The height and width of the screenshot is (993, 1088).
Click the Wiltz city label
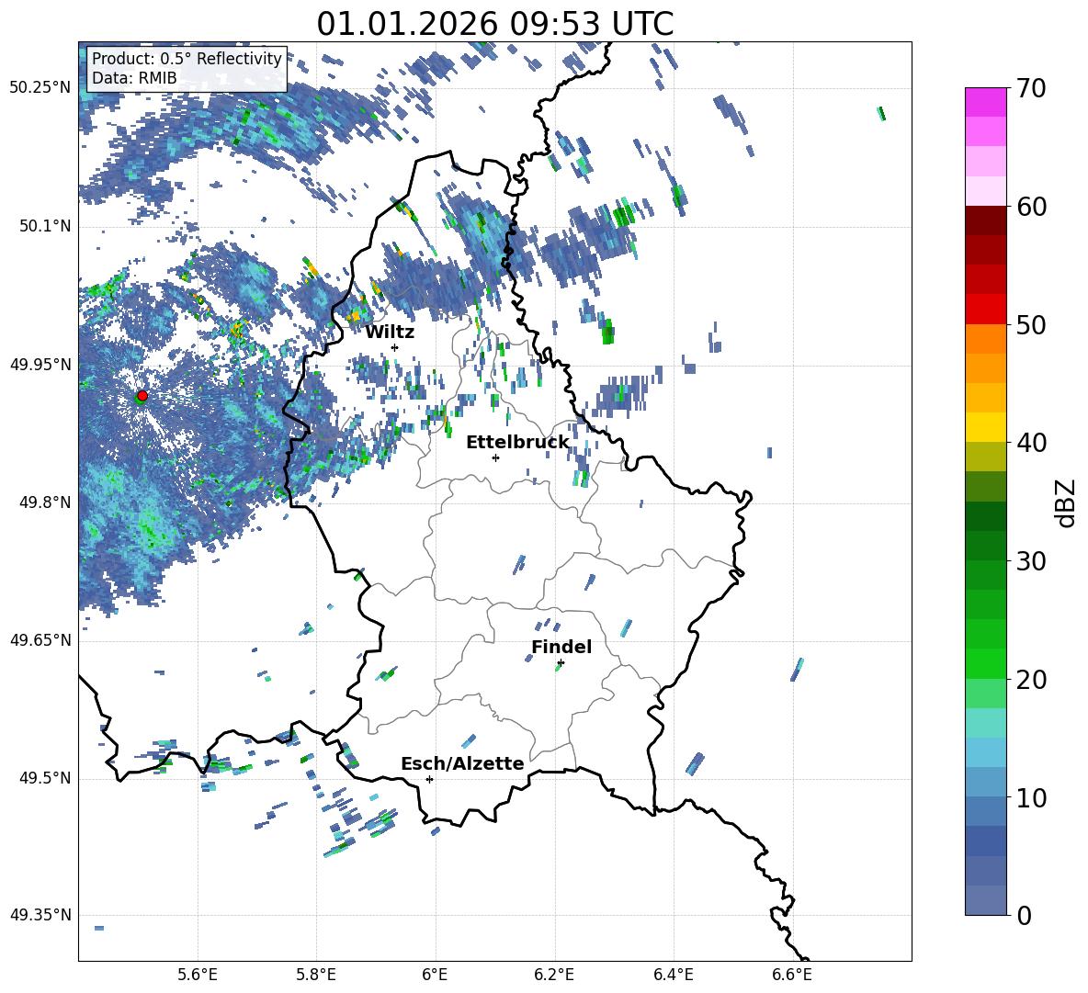coord(390,333)
